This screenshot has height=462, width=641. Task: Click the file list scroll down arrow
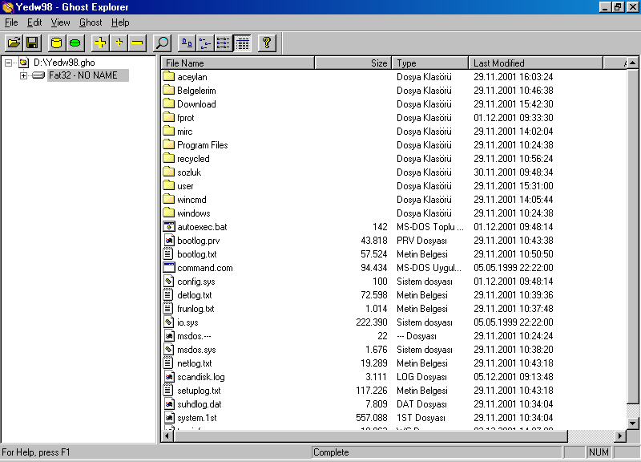coord(632,423)
